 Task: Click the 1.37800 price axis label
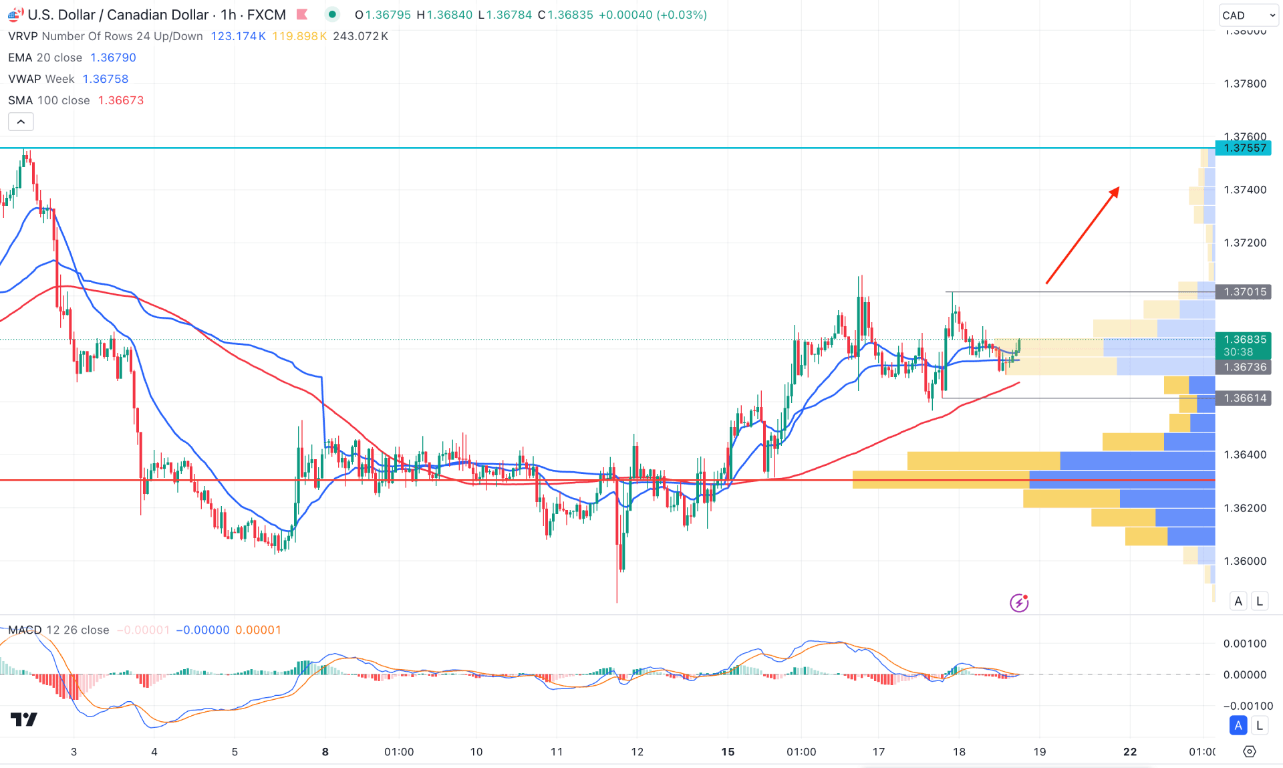(x=1245, y=84)
